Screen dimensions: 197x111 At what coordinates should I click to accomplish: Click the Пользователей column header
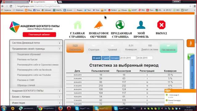click(100, 71)
